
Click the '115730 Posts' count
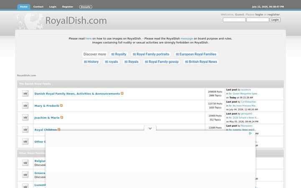pos(215,104)
